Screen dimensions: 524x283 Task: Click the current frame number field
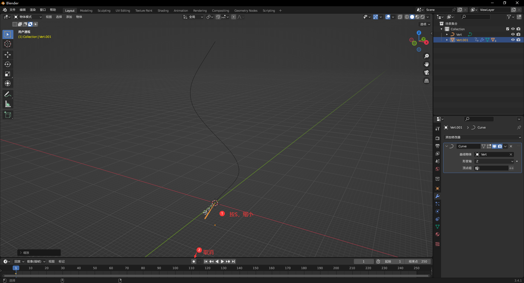pyautogui.click(x=364, y=261)
